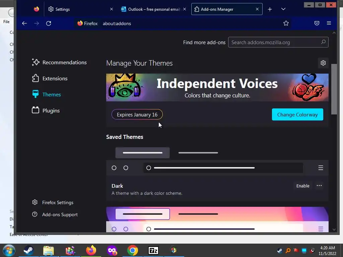The height and width of the screenshot is (257, 343).
Task: Click the scroll down arrow of page
Action: pos(334,230)
